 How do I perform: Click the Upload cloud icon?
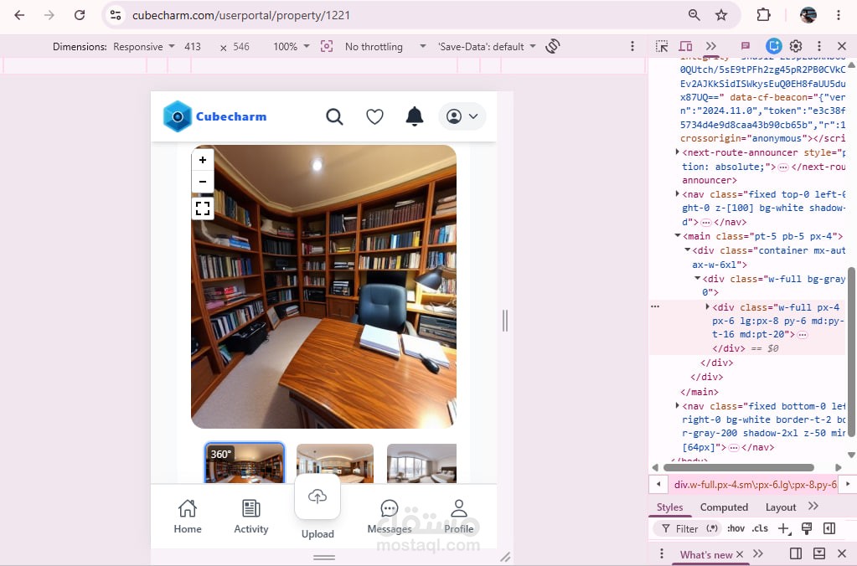(318, 496)
